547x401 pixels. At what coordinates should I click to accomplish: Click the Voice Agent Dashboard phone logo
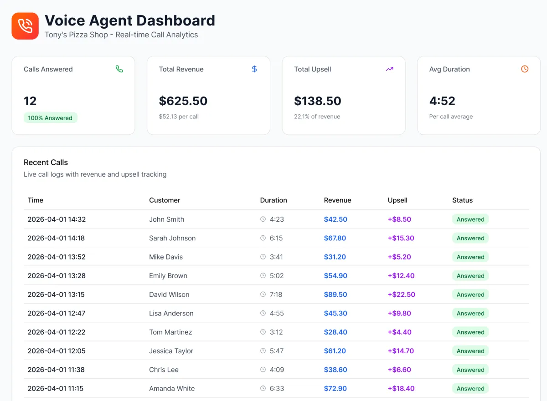click(25, 25)
